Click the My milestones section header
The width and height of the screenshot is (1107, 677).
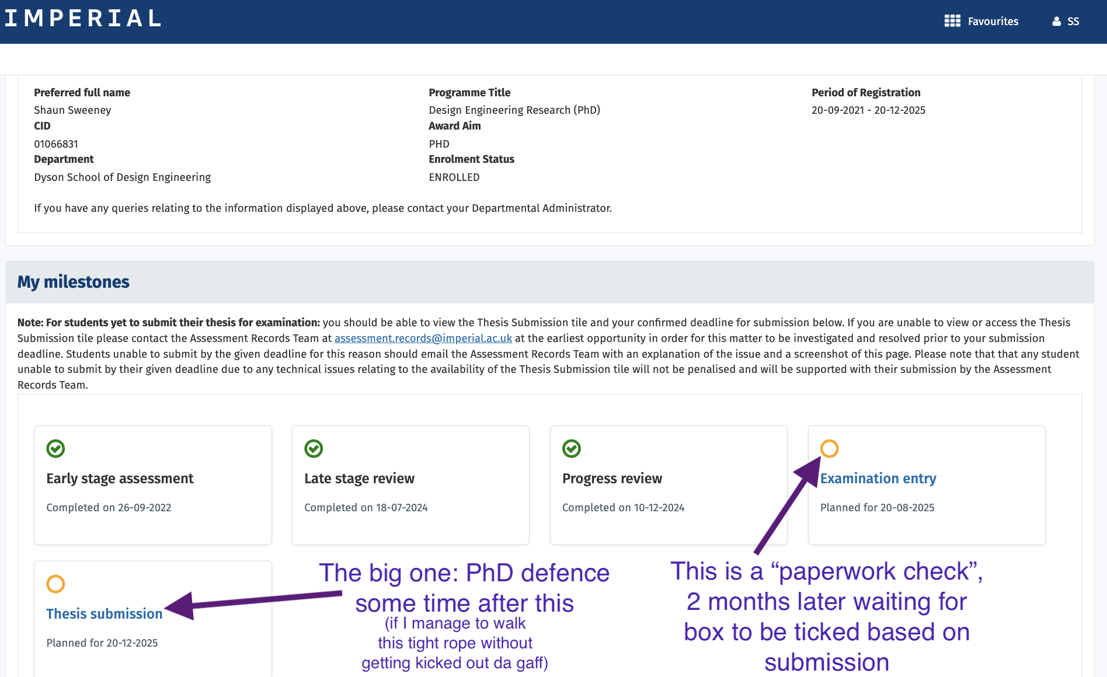pos(74,282)
